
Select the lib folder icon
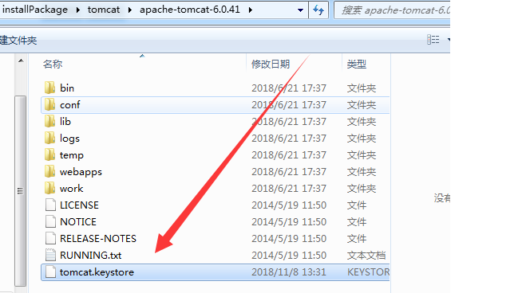(x=49, y=121)
